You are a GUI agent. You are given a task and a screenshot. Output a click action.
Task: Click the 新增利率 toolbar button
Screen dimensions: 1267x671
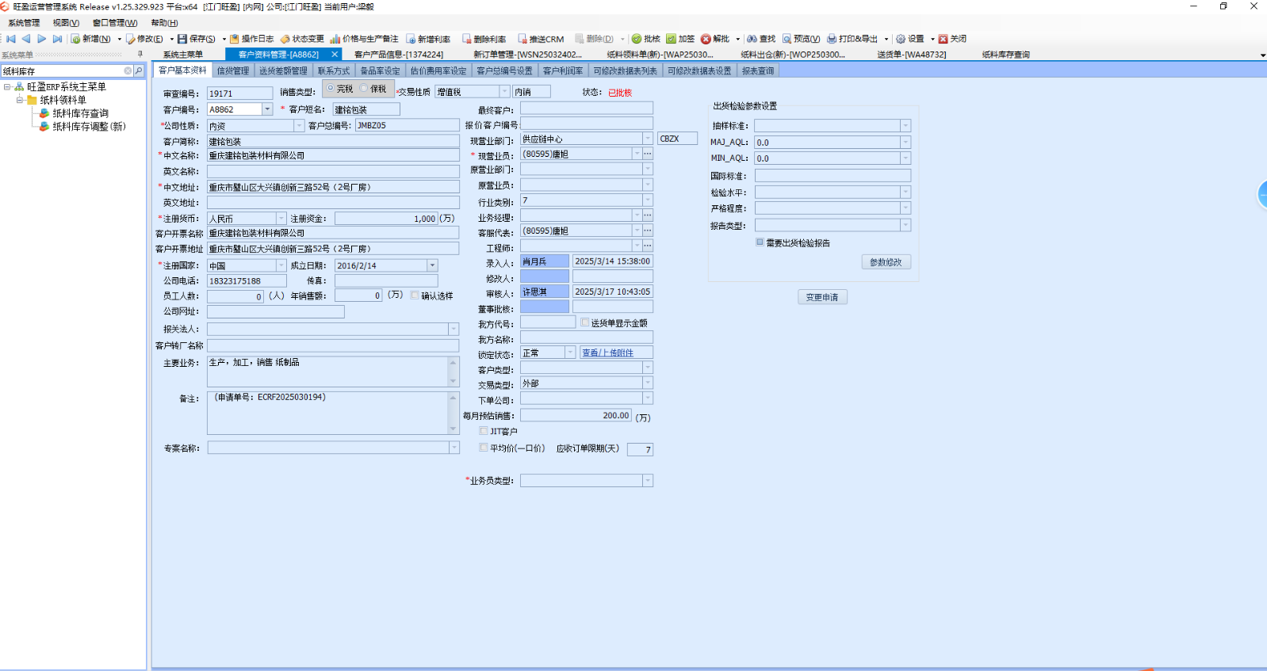(x=428, y=39)
